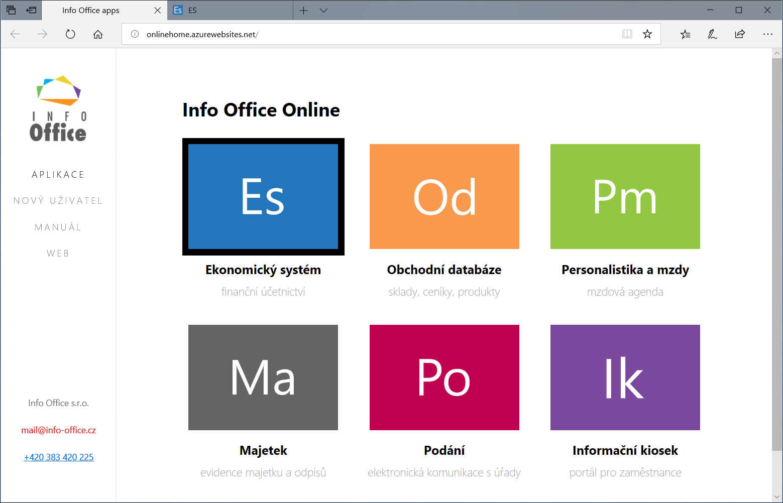Select APLIKACE in the sidebar menu

tap(58, 175)
